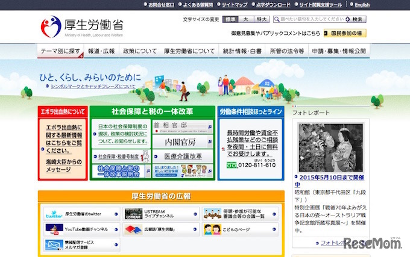The width and height of the screenshot is (410, 257).
Task: Open the Twitter icon link
Action: 54,214
